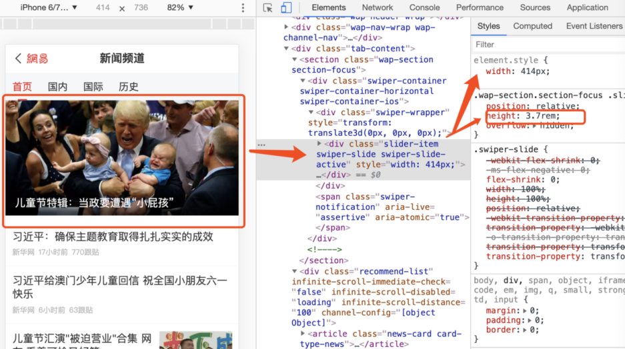Screen dimensions: 625x349
Task: Select the 国际 channel tab
Action: pos(93,87)
